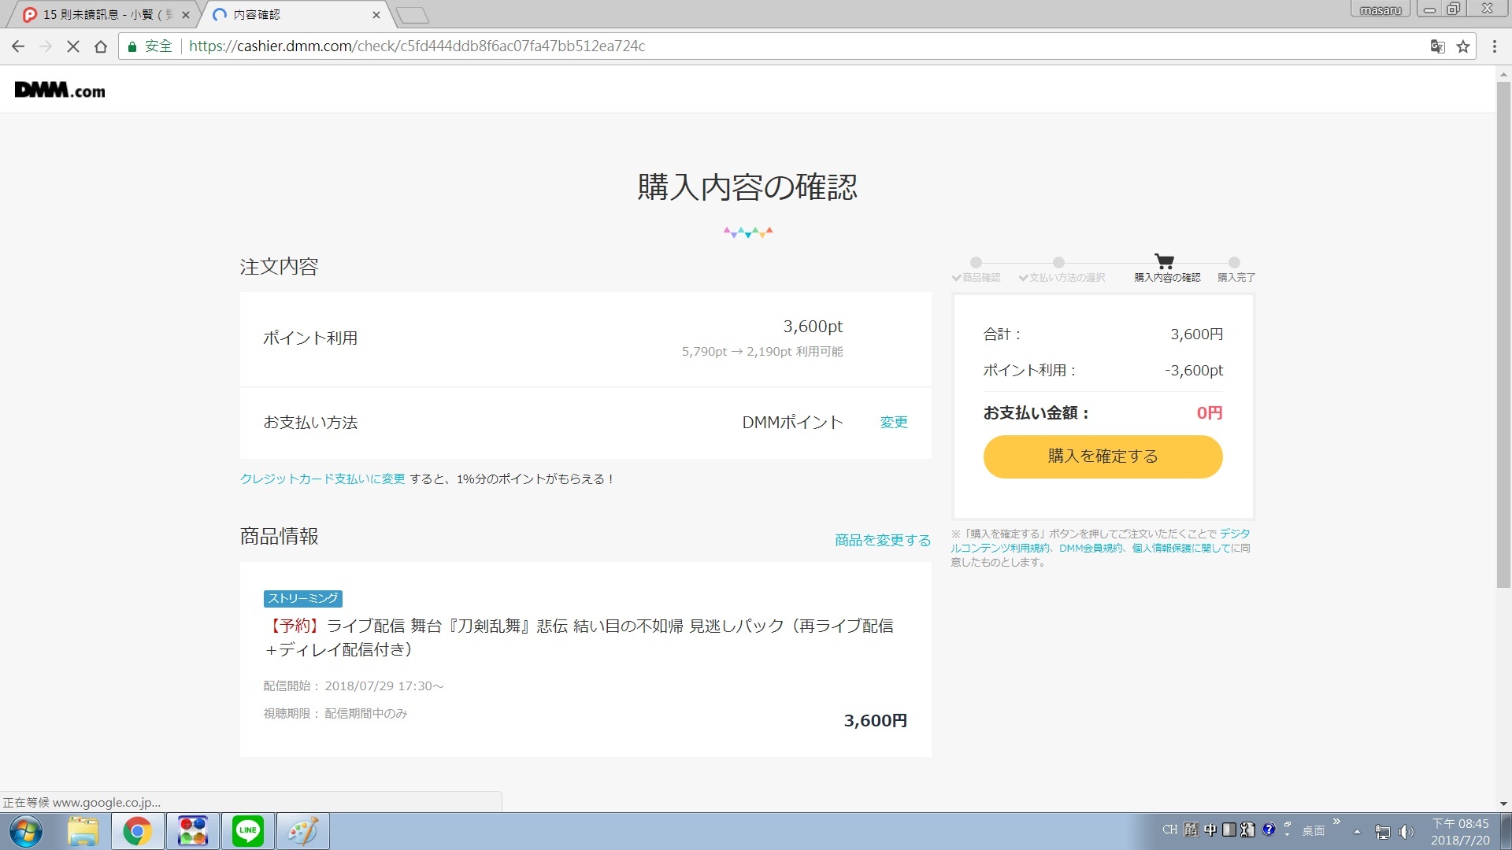Screen dimensions: 1512x850
Task: Click the 酷 input method icon
Action: 1191,830
